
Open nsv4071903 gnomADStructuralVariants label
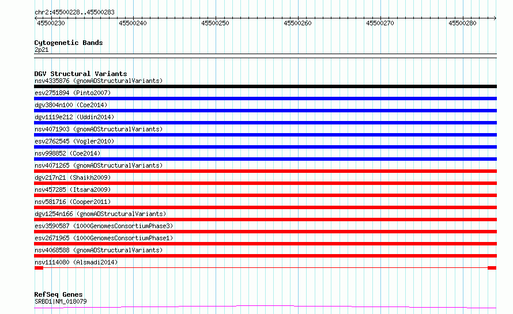pyautogui.click(x=99, y=129)
